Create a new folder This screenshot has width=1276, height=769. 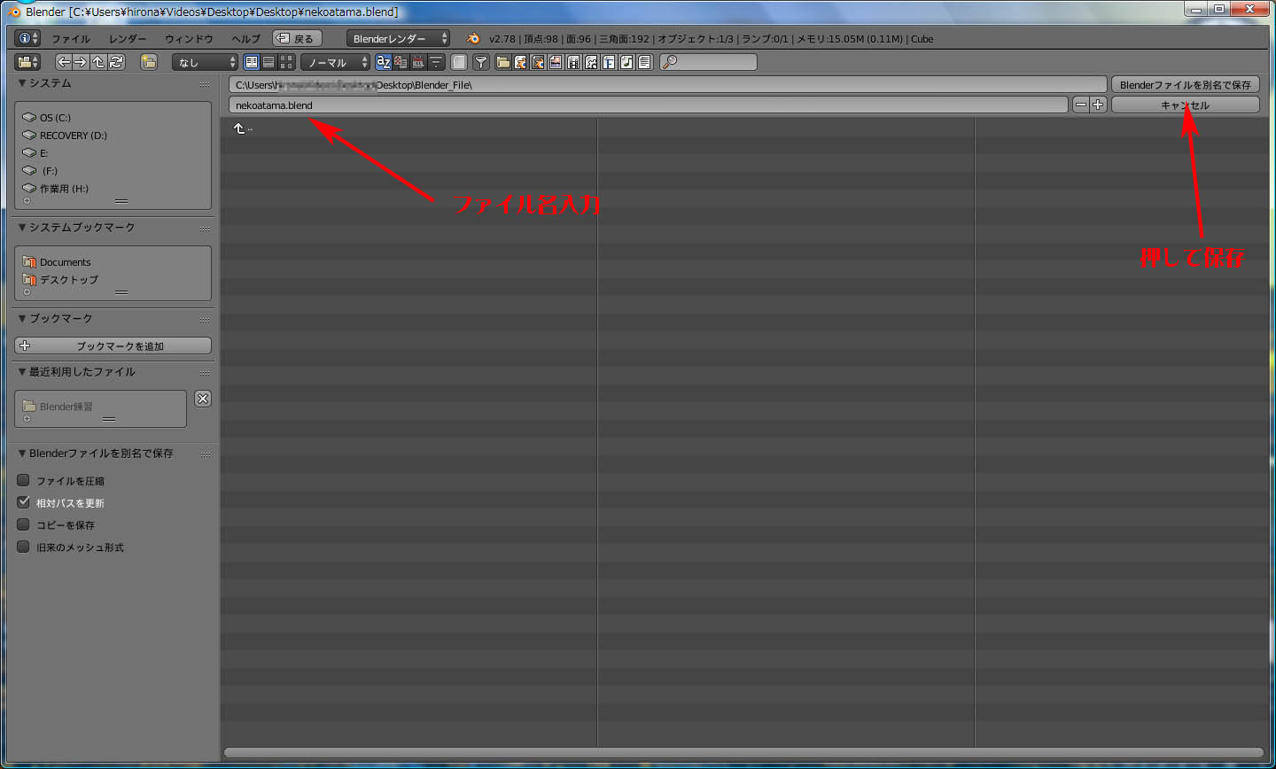pyautogui.click(x=149, y=62)
